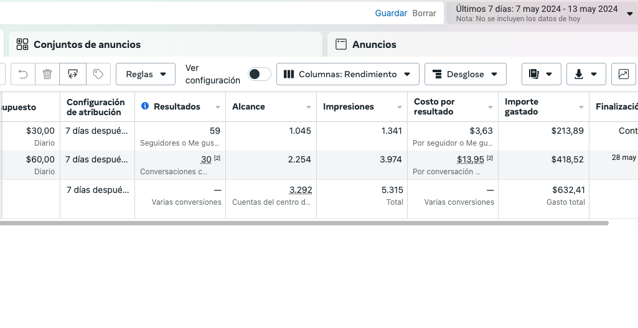Screen dimensions: 638x328
Task: Open the Desglose dropdown
Action: pyautogui.click(x=465, y=74)
